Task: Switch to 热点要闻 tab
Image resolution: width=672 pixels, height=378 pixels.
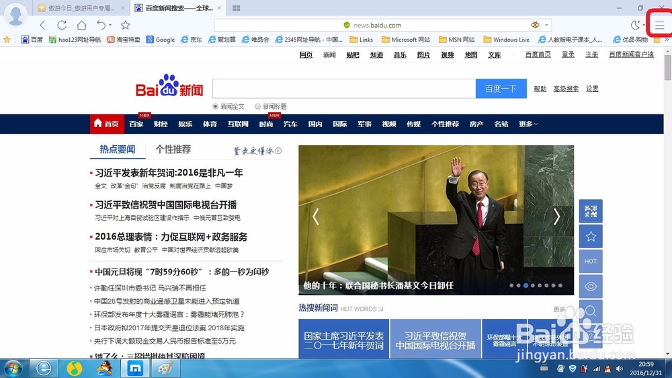Action: coord(118,149)
